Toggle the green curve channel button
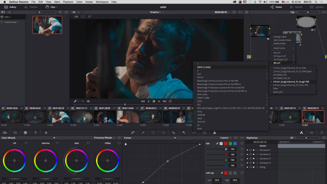327x184 pixels. 230,144
